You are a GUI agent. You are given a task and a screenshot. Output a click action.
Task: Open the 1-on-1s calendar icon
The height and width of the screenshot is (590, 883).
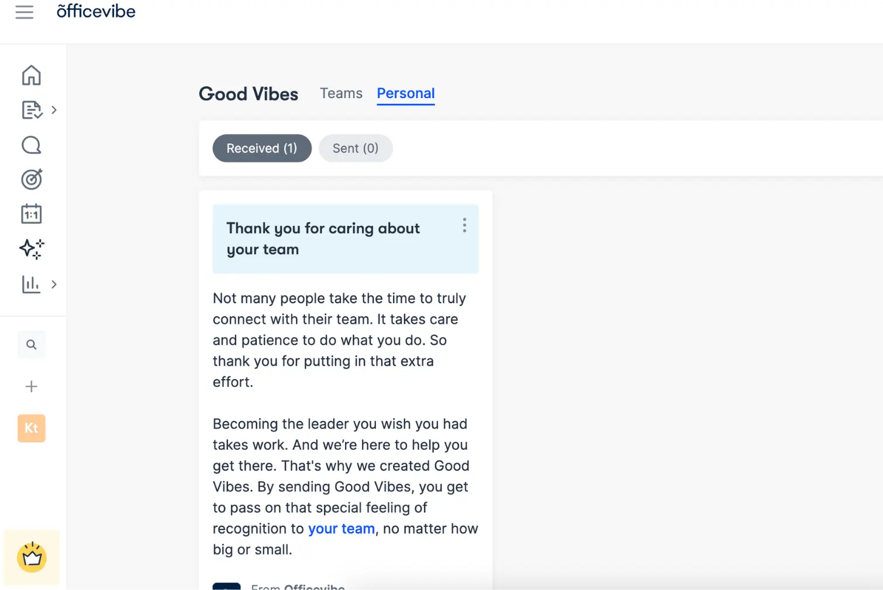coord(31,214)
